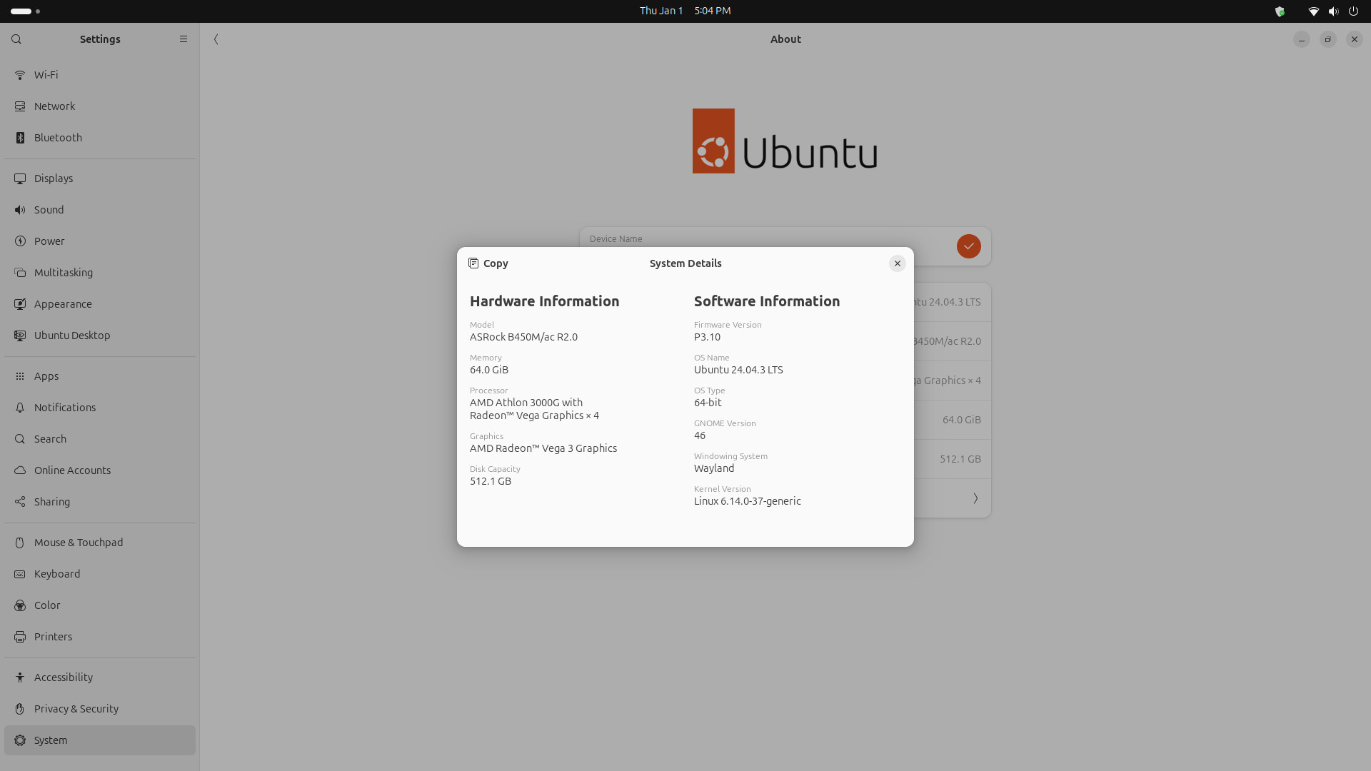This screenshot has height=771, width=1371.
Task: Click the Notifications bell icon
Action: [x=20, y=408]
